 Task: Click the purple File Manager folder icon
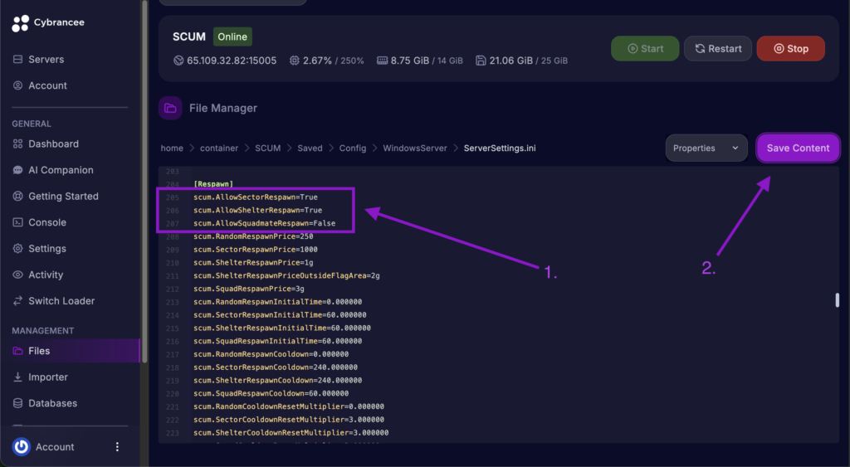click(170, 108)
